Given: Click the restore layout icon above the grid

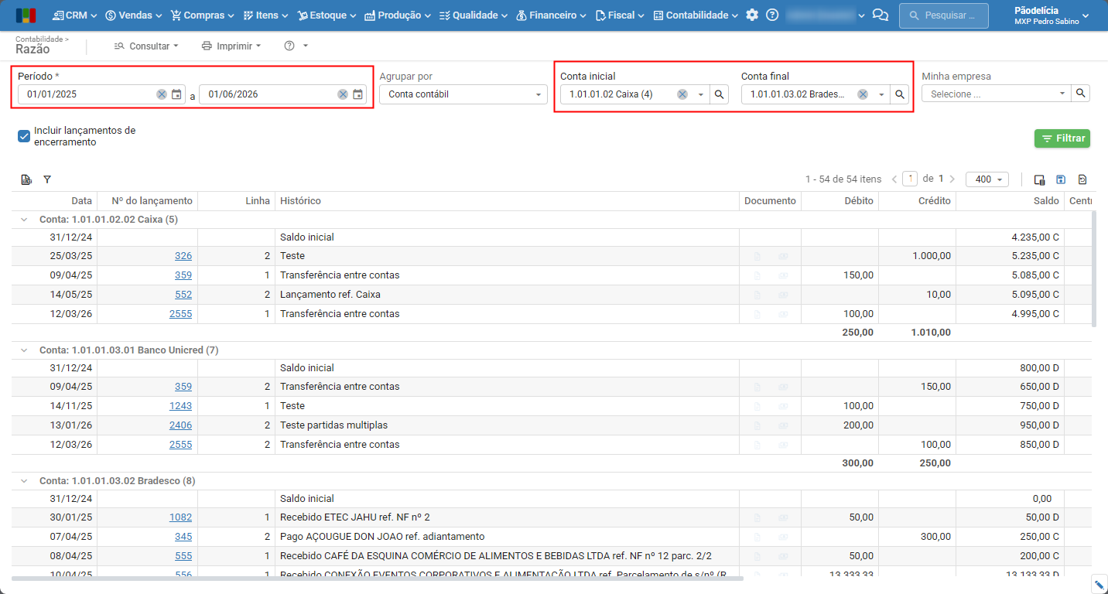Looking at the screenshot, I should [x=1082, y=179].
